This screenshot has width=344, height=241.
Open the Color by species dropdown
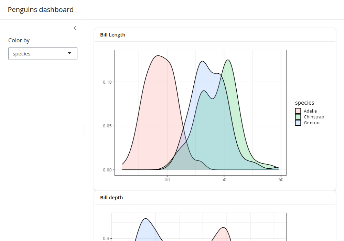43,53
